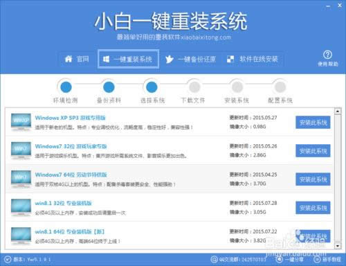346x266 pixels.
Task: Click the 选择系统 step circle
Action: pos(152,87)
